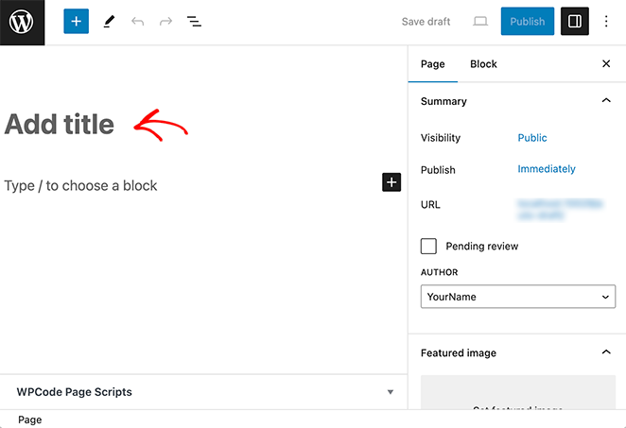Viewport: 626px width, 428px height.
Task: Open the three-dot Options menu
Action: point(607,22)
